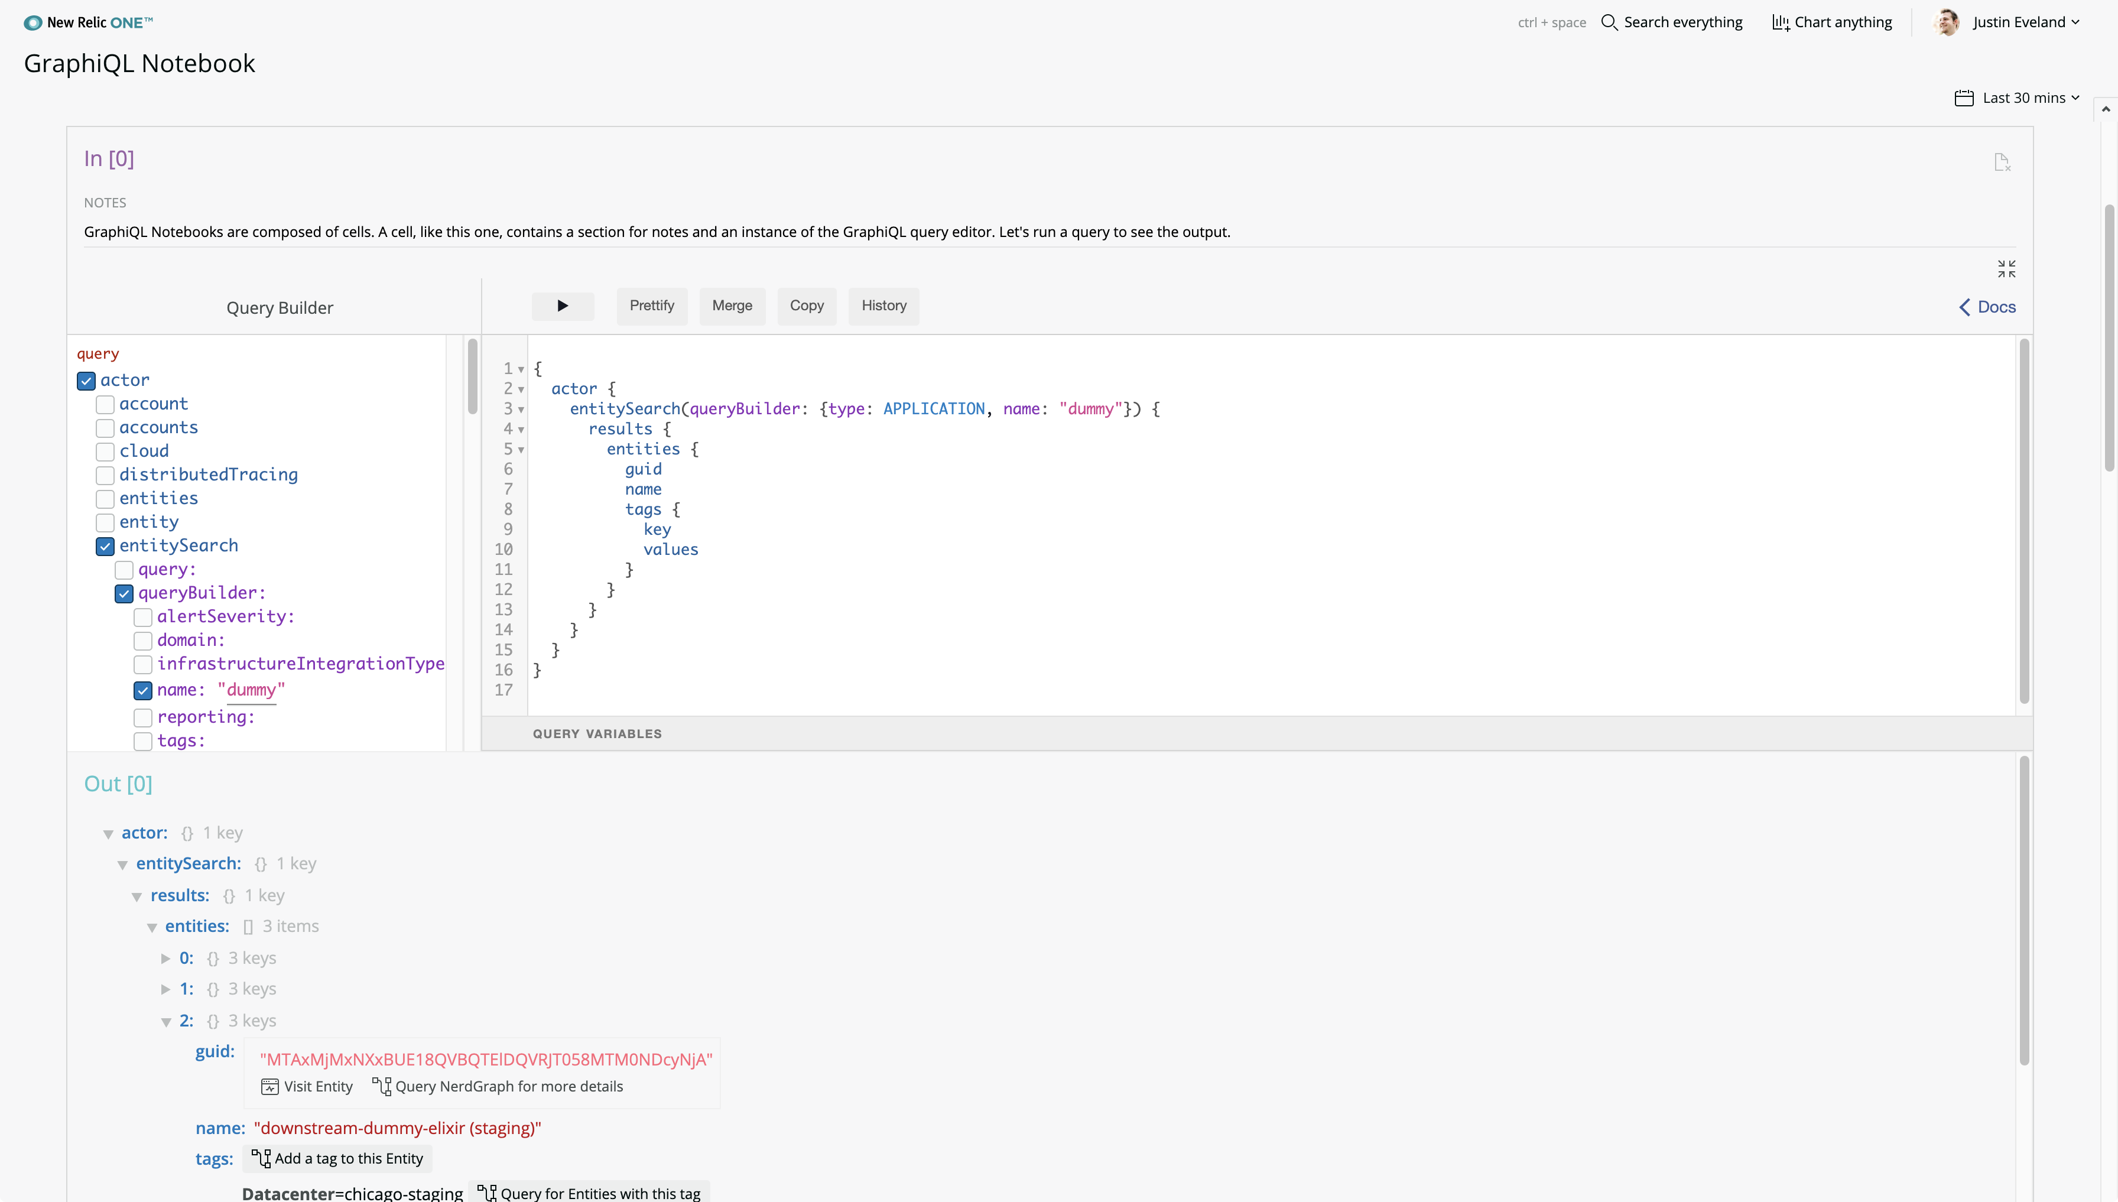Check the domain: checkbox
The width and height of the screenshot is (2118, 1202).
[x=143, y=641]
